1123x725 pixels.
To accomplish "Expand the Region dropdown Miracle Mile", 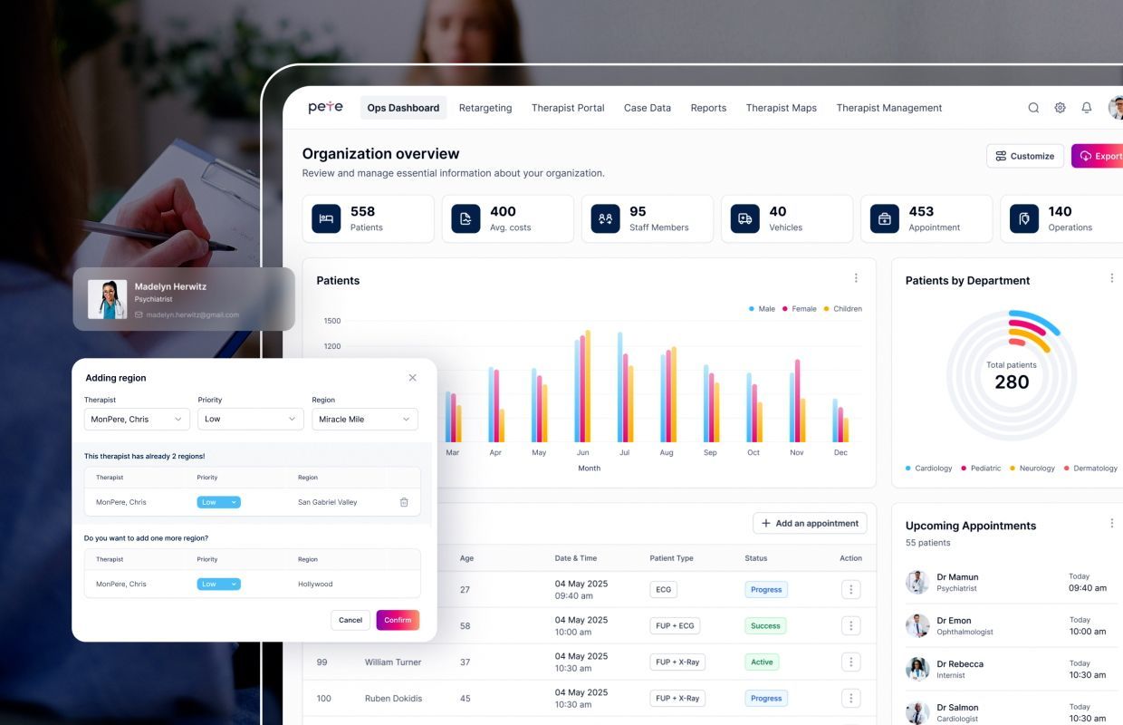I will click(x=365, y=419).
